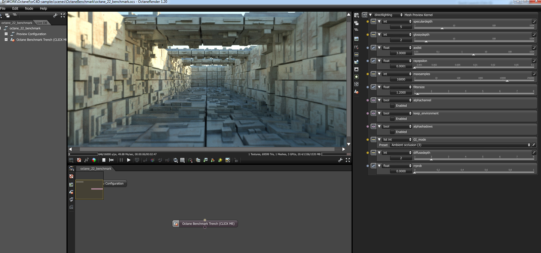Restart the render with the rewind button
This screenshot has height=253, width=541.
[111, 160]
